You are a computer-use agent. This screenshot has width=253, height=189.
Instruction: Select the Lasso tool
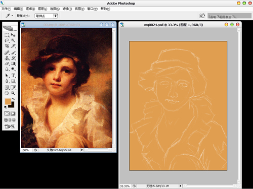click(7, 40)
